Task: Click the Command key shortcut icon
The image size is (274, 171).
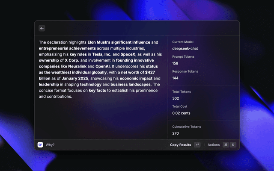Action: (x=226, y=145)
